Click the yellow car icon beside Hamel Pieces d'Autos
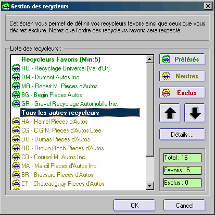Screen dimensions: 215x215 (16, 122)
